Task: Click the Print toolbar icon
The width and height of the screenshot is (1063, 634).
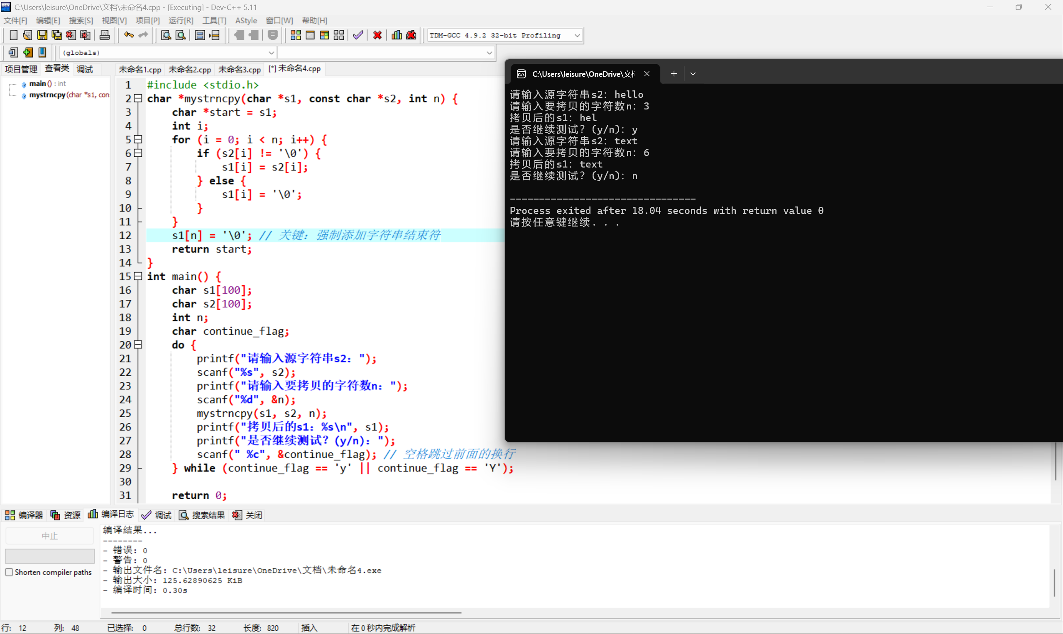Action: click(104, 35)
